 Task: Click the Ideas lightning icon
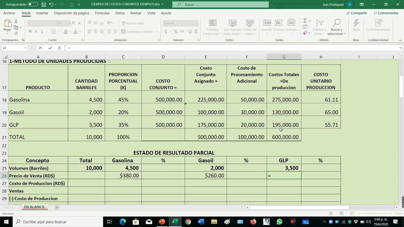point(356,25)
